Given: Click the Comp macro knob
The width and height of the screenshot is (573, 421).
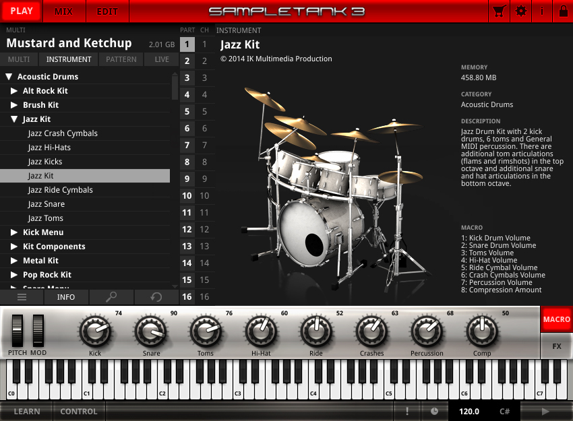Looking at the screenshot, I should 482,331.
